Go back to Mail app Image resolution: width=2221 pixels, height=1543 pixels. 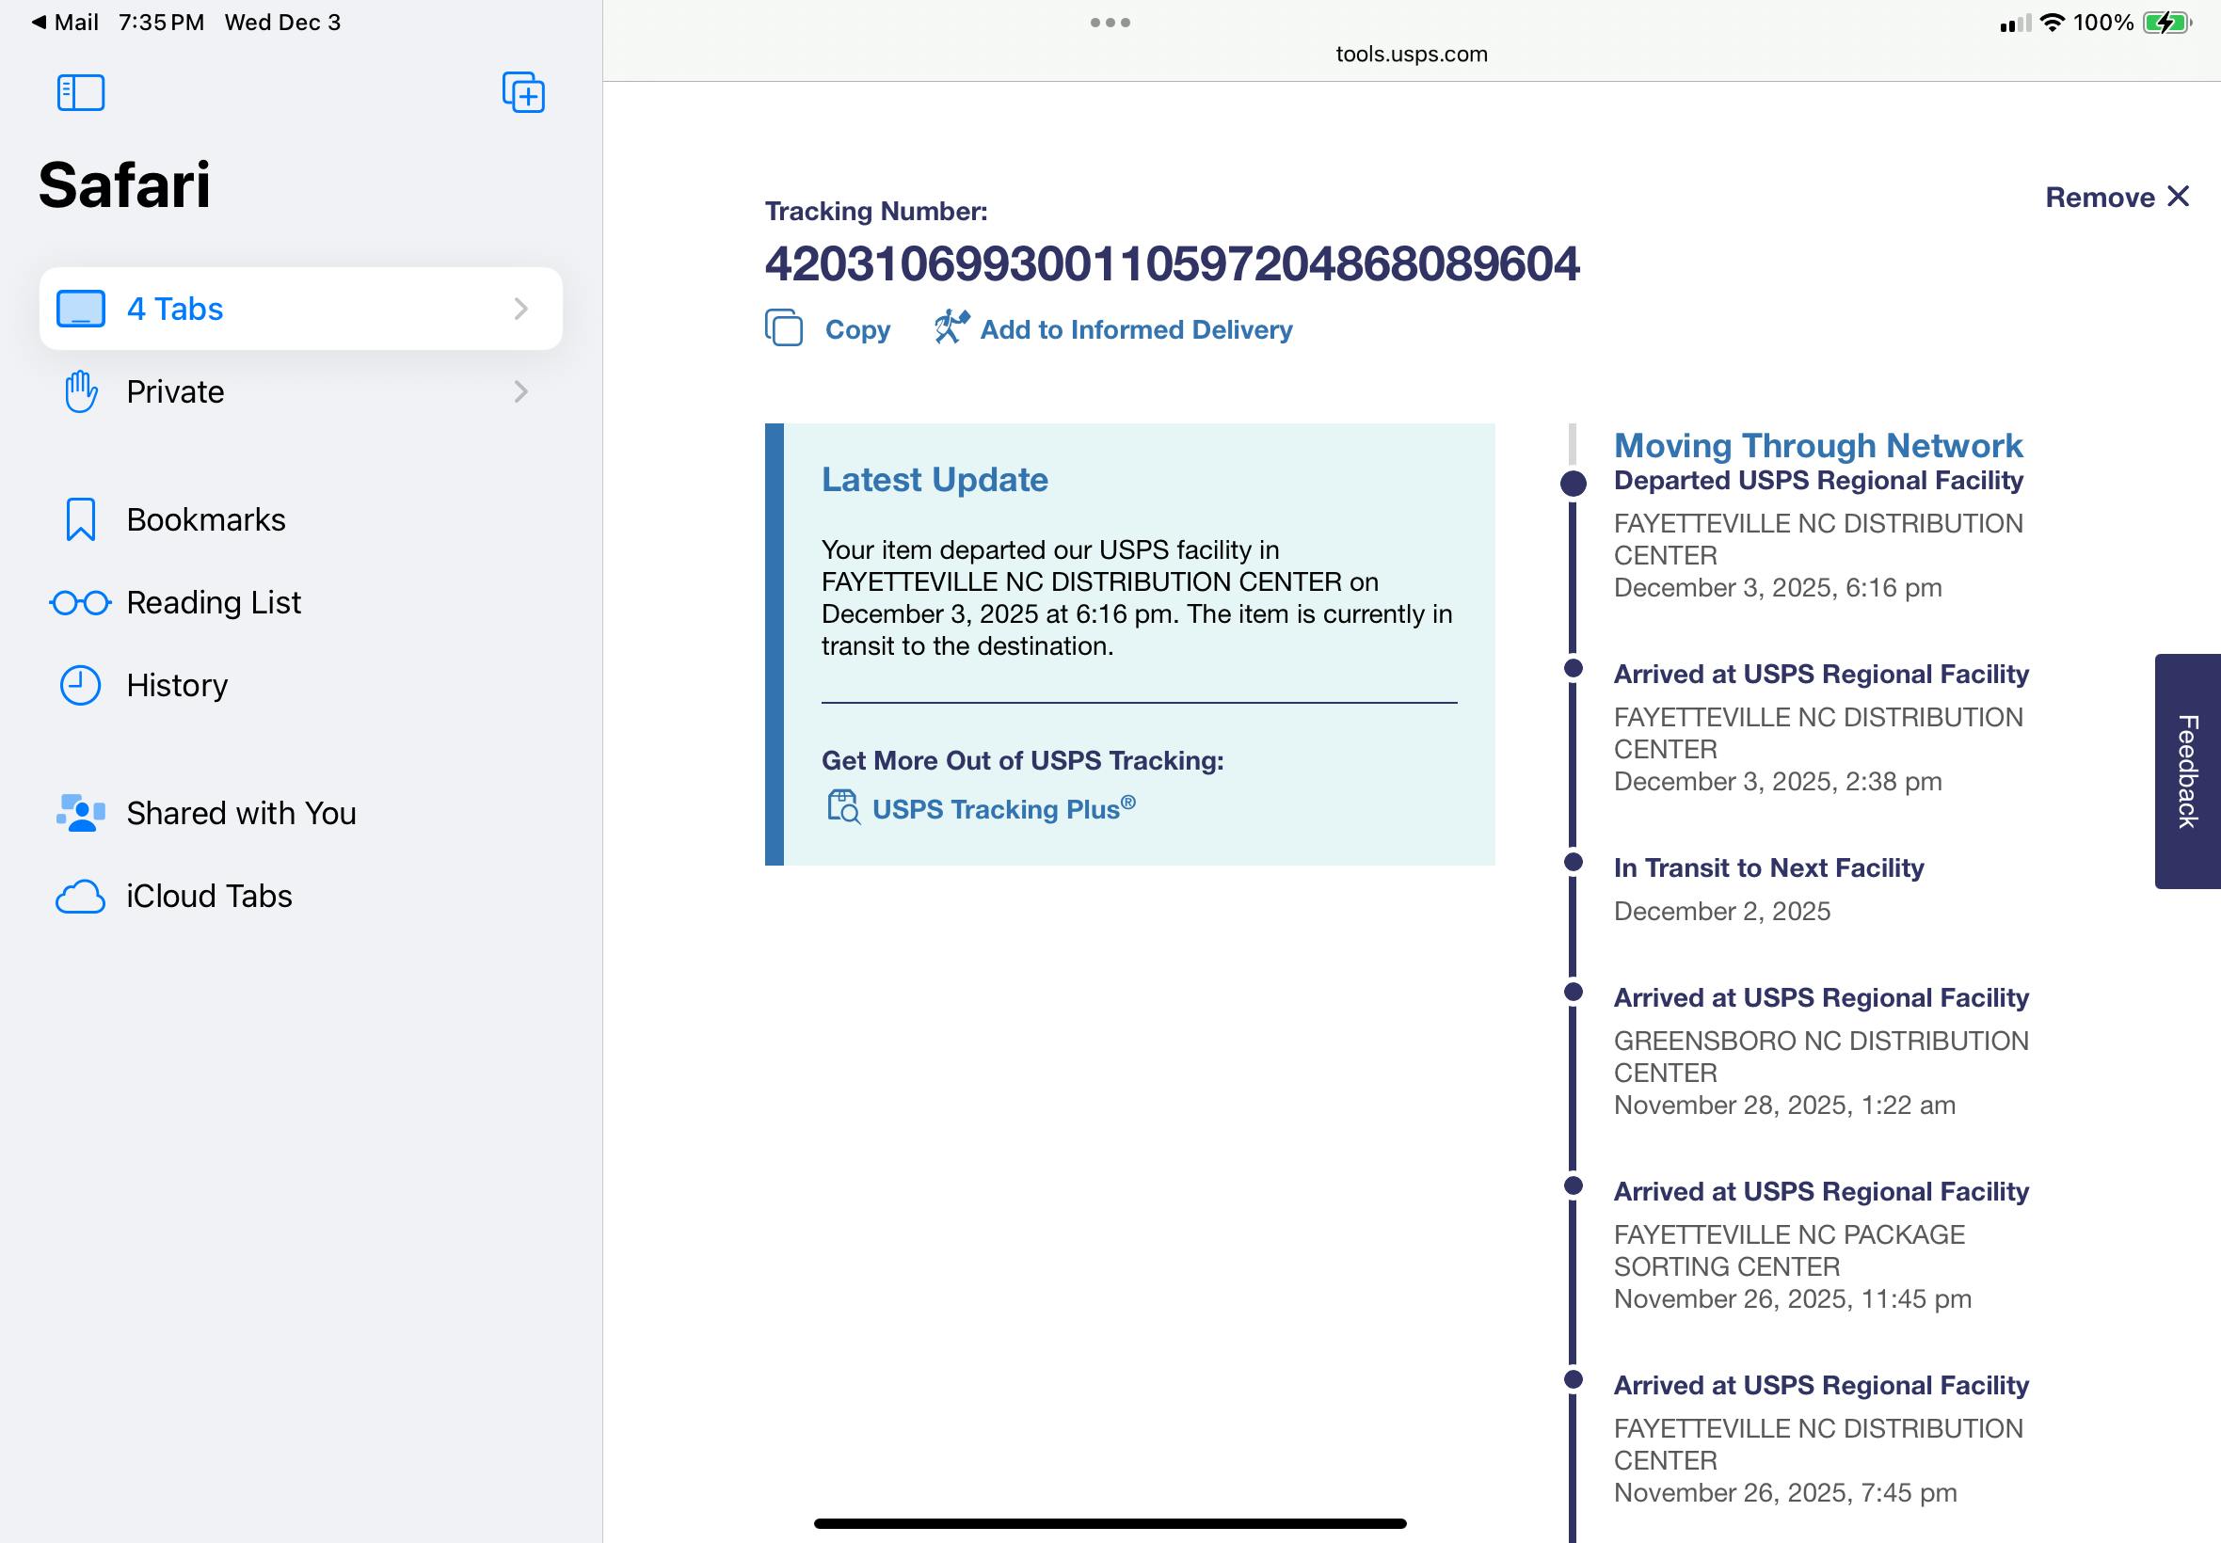coord(65,23)
